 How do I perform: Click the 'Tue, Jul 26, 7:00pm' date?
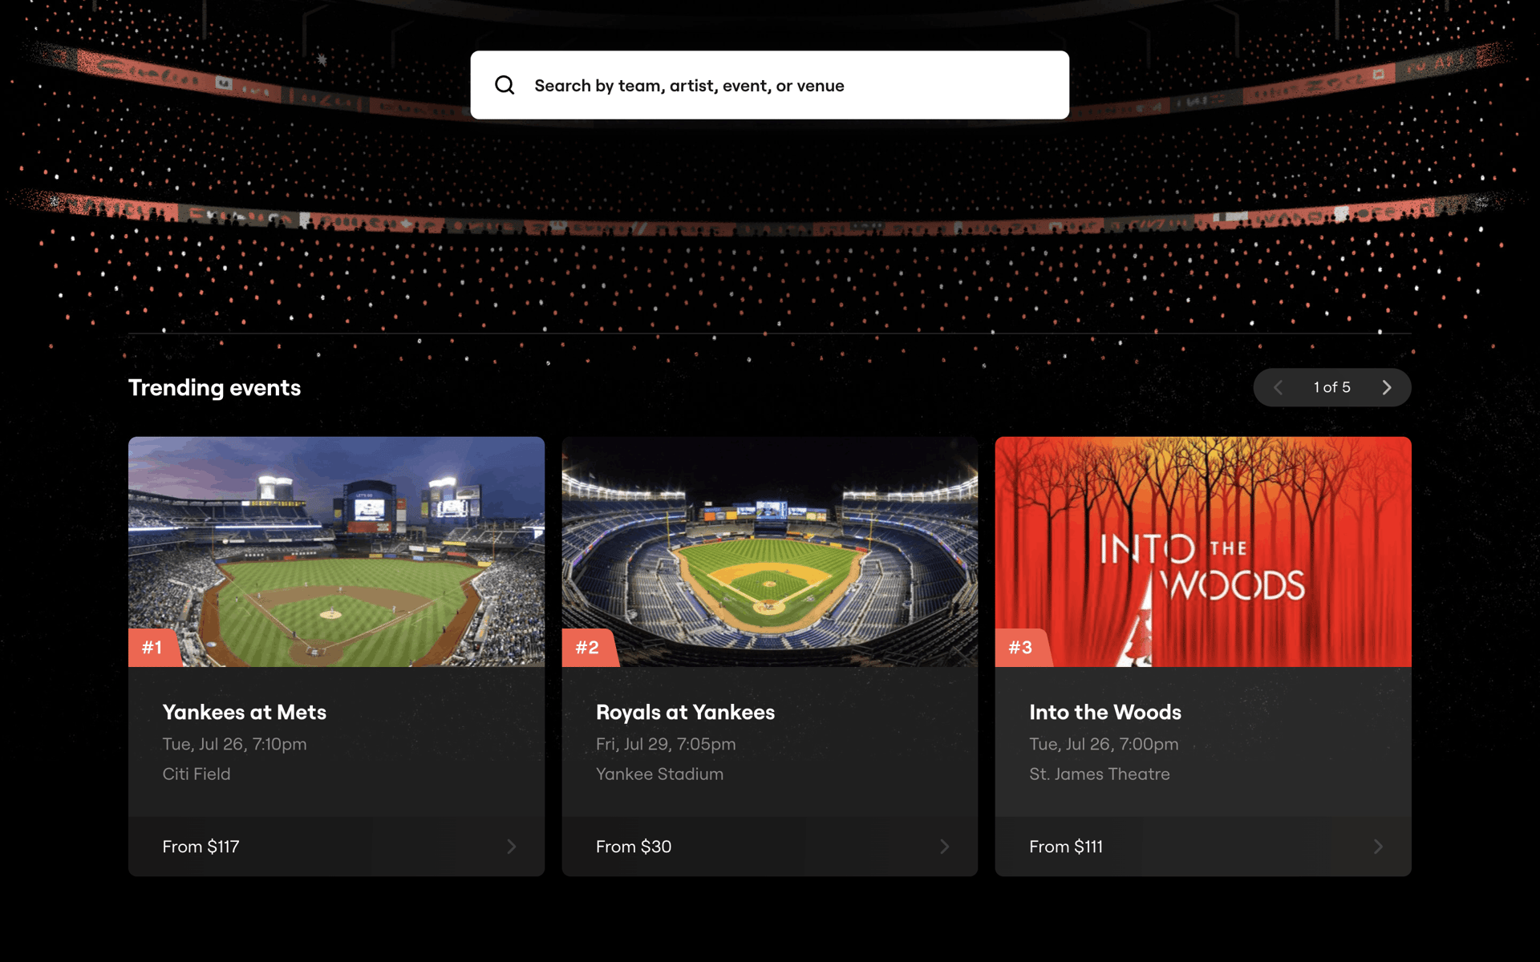pyautogui.click(x=1104, y=744)
